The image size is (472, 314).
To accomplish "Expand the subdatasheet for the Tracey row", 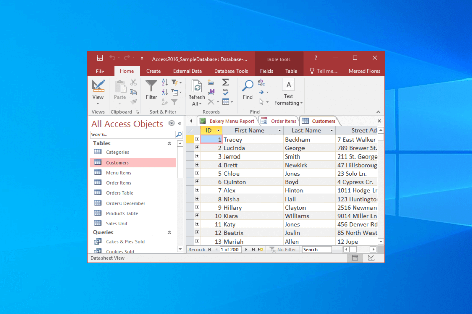I will [x=197, y=139].
